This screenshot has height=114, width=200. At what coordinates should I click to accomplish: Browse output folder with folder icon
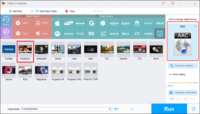click(117, 109)
